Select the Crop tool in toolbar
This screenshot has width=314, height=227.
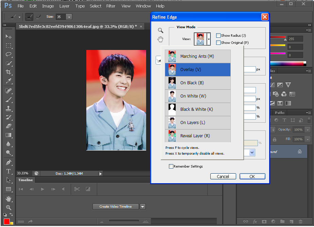coord(8,72)
